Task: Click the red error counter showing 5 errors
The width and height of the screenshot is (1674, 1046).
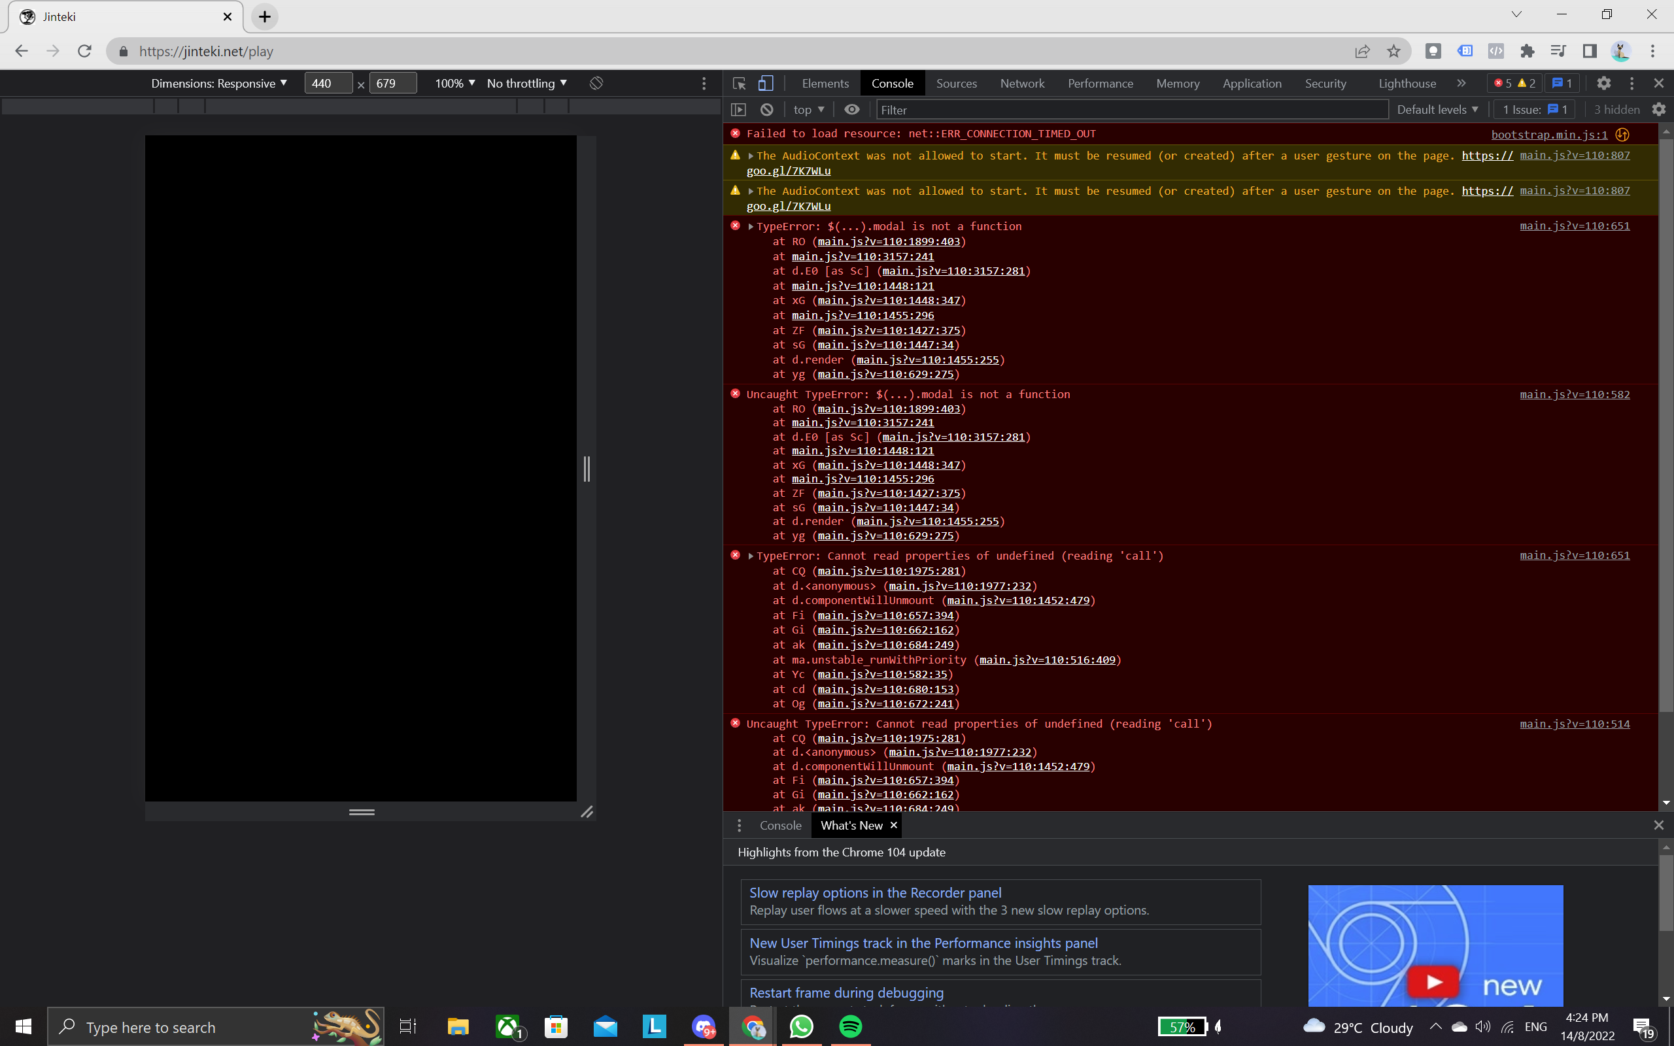Action: (x=1503, y=83)
